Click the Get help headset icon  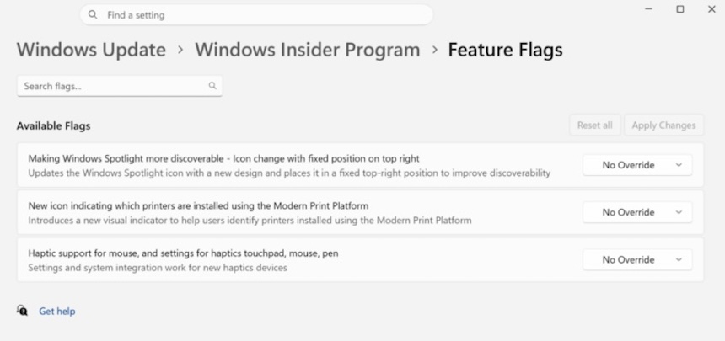click(x=23, y=311)
